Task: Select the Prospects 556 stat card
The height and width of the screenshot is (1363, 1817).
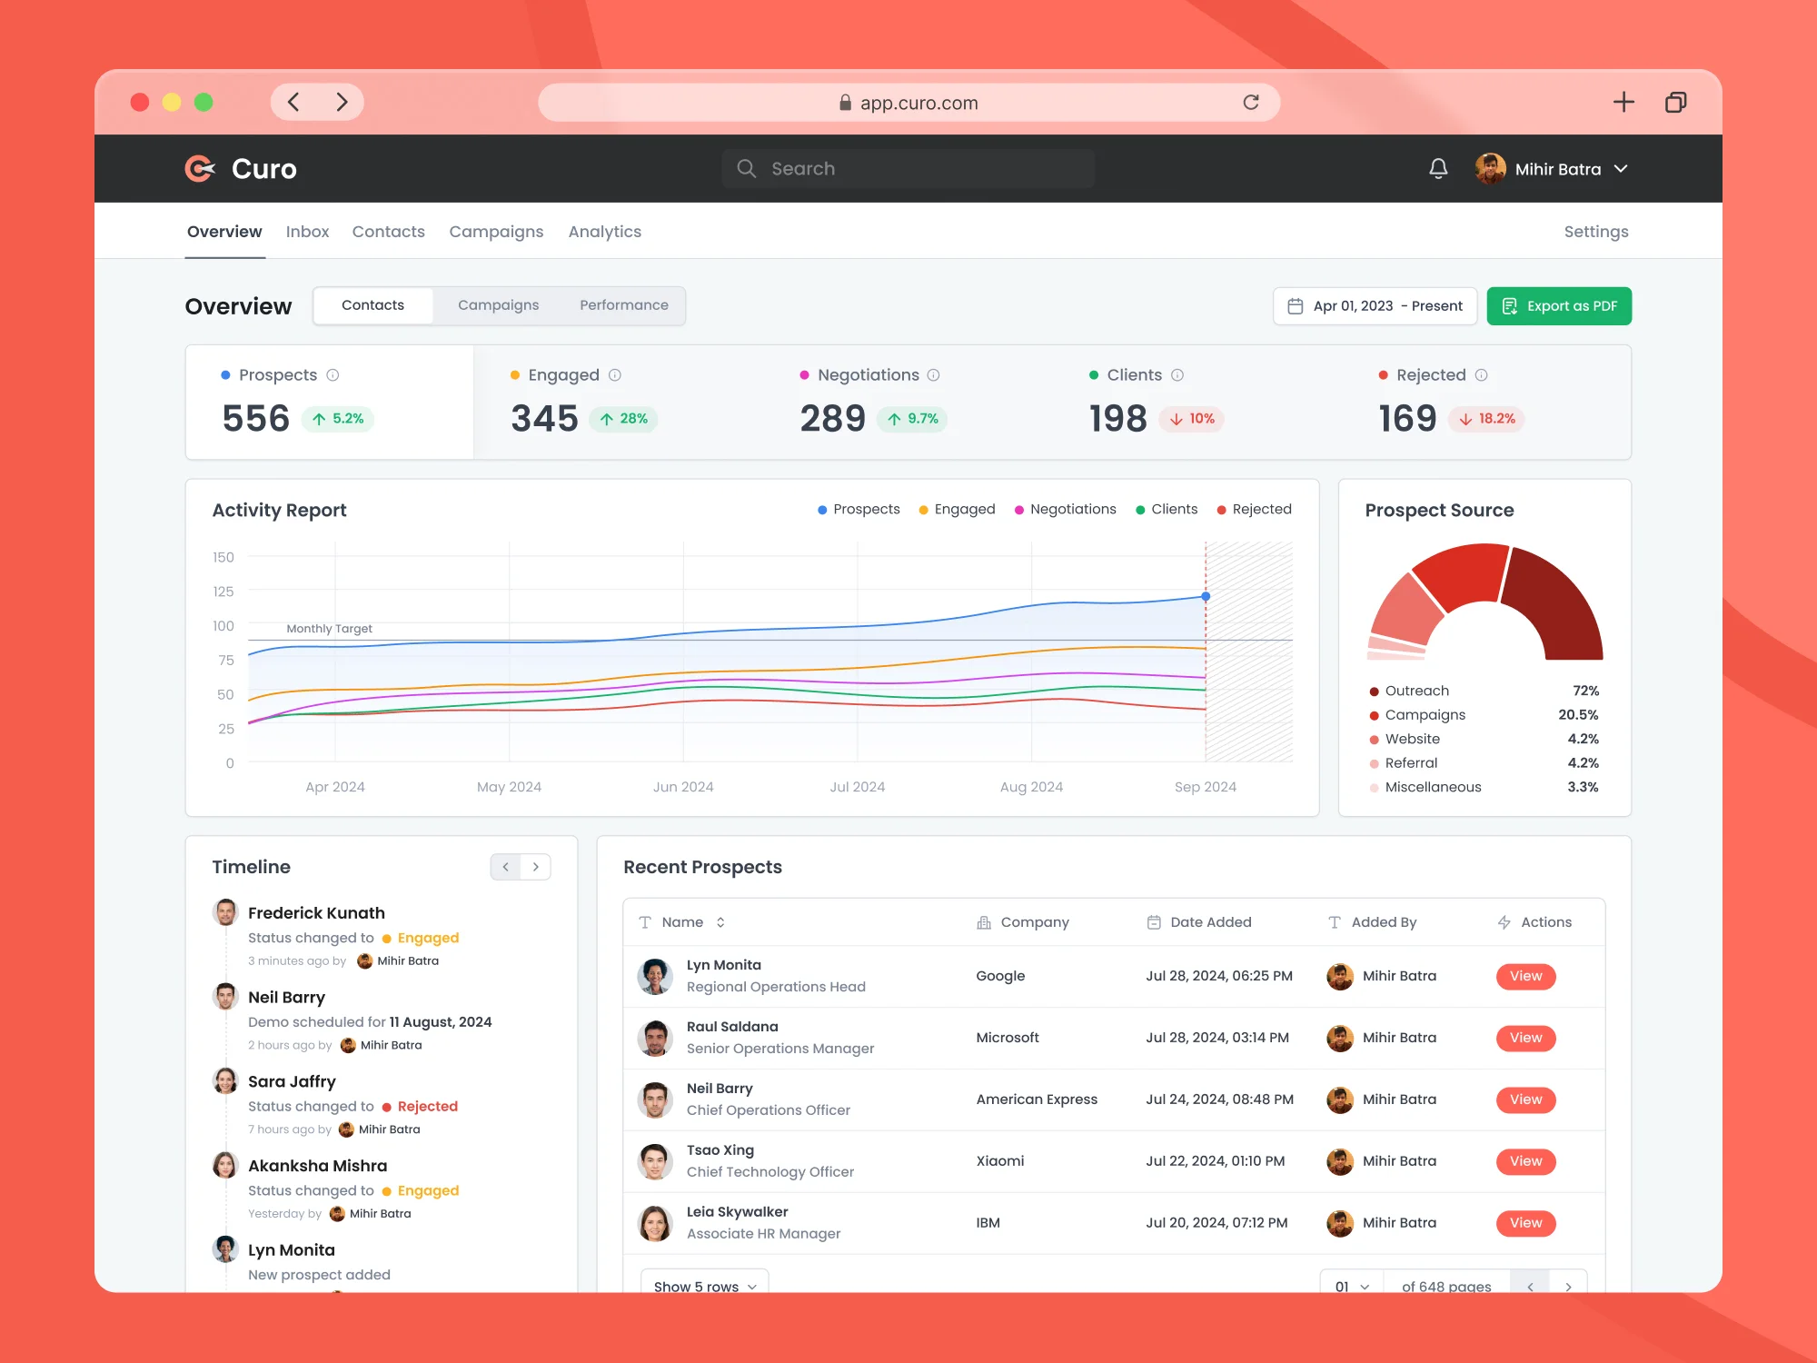Action: 330,402
